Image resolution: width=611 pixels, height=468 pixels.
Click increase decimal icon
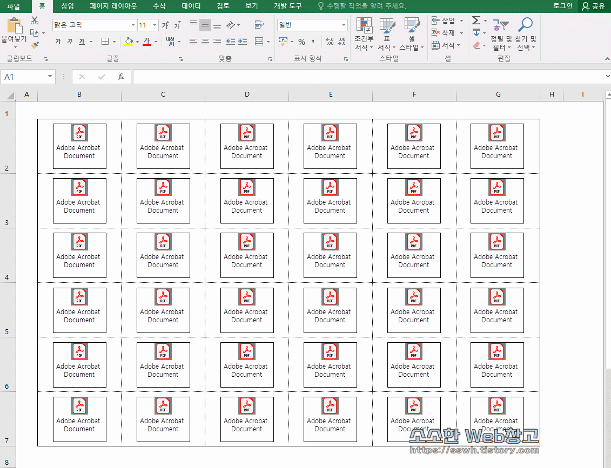pos(330,41)
